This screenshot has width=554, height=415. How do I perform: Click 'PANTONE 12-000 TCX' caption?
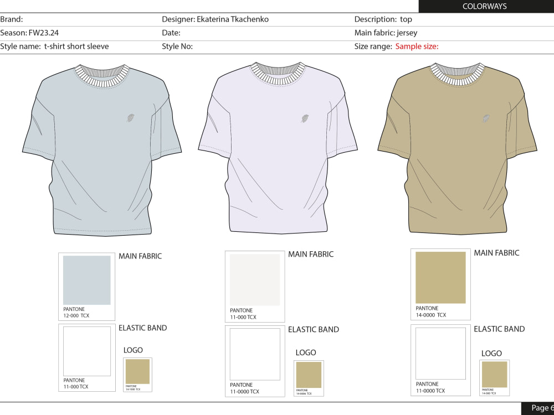point(76,312)
